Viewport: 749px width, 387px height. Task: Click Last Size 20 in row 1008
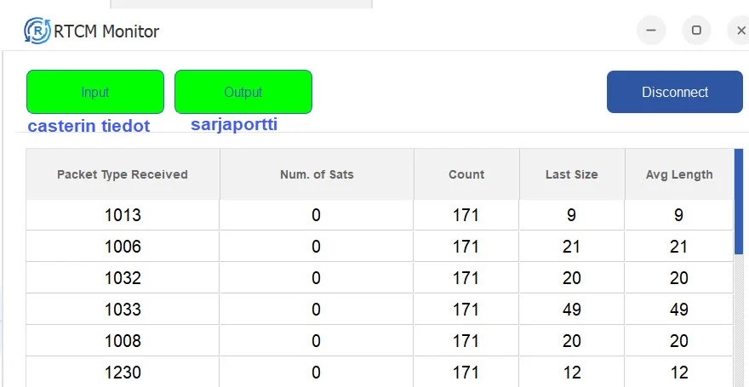(572, 341)
